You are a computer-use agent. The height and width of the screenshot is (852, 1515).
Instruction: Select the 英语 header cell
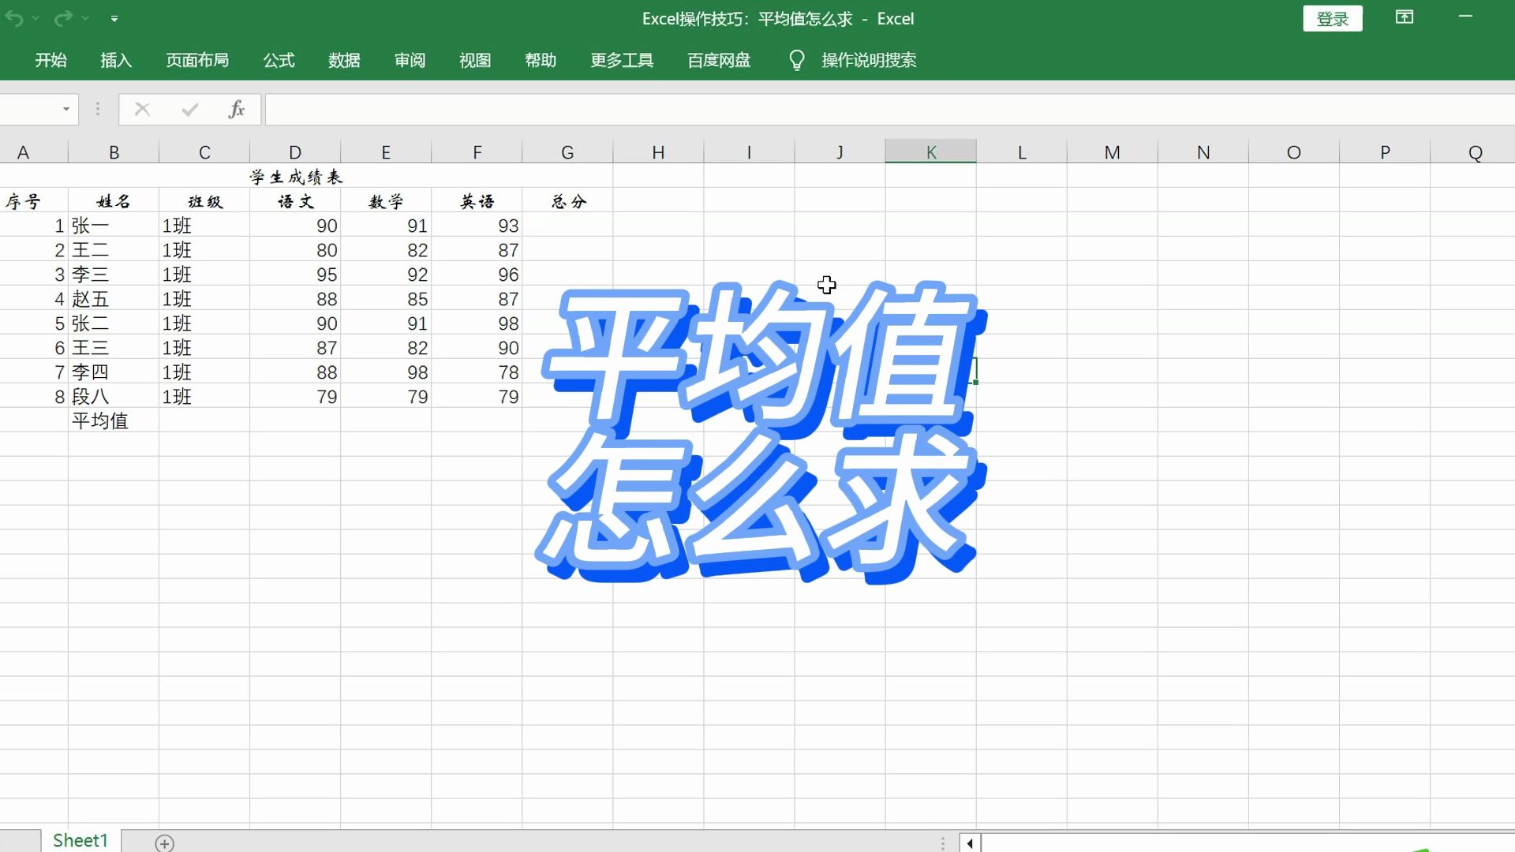[x=477, y=201]
